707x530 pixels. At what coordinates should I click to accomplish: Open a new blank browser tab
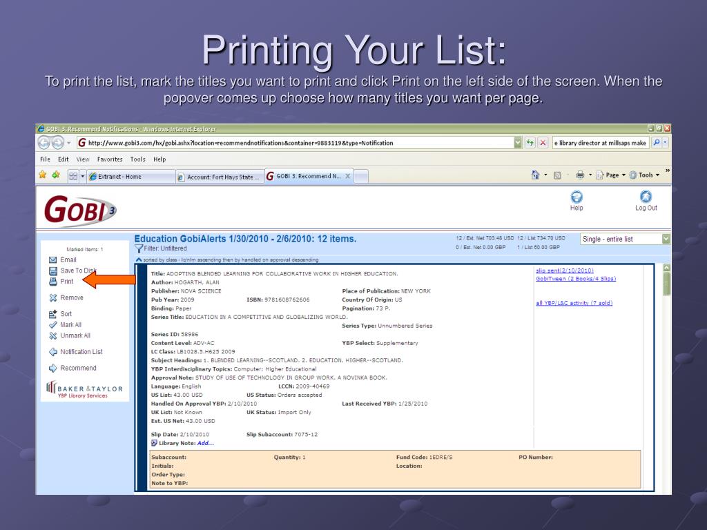coord(361,177)
